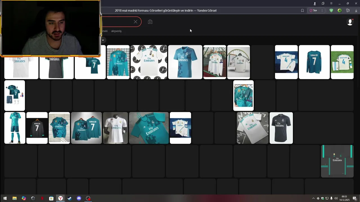This screenshot has height=202, width=360.
Task: Open the Yandex account avatar
Action: pos(350,22)
